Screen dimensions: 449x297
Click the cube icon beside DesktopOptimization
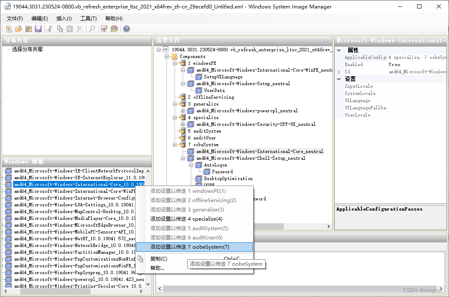pos(199,178)
